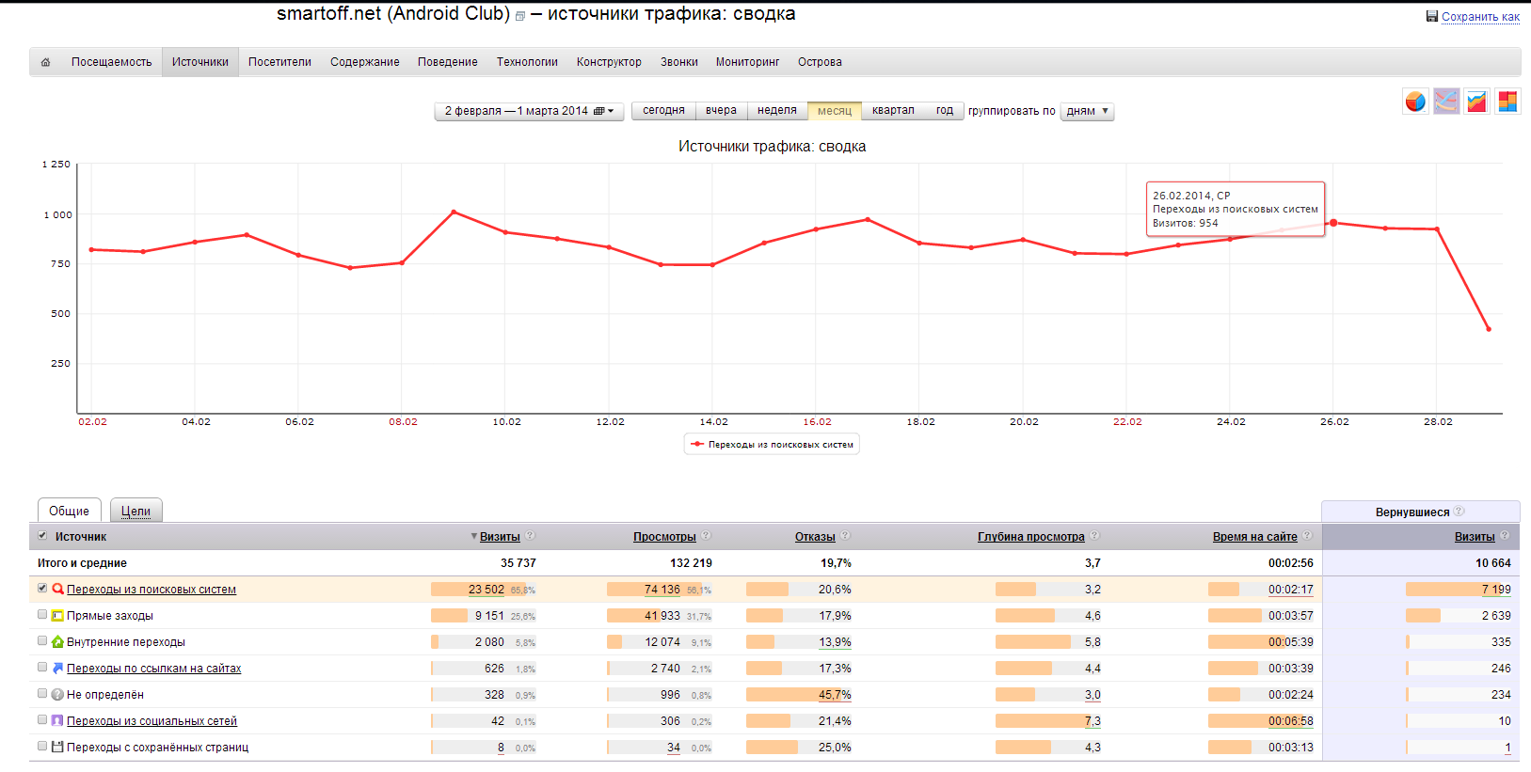The image size is (1531, 772).
Task: Select the 'квартал' period button
Action: 892,111
